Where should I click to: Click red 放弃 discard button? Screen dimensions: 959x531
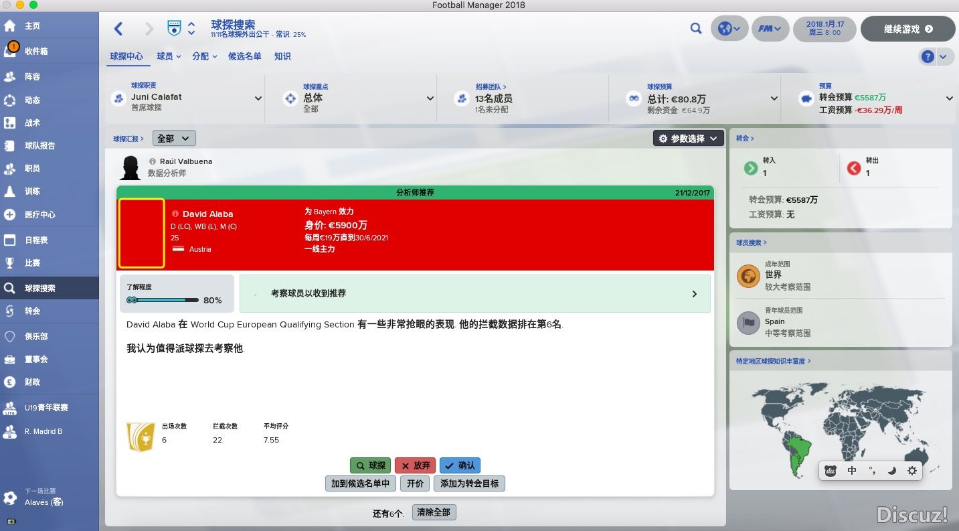415,465
